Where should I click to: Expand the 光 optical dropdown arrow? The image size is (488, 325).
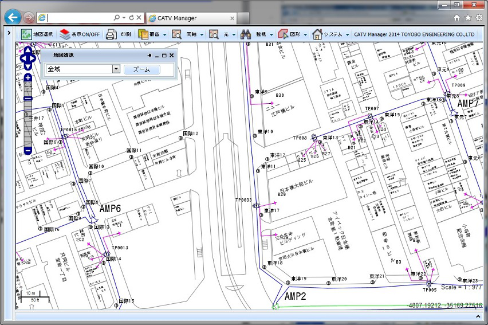click(x=234, y=34)
